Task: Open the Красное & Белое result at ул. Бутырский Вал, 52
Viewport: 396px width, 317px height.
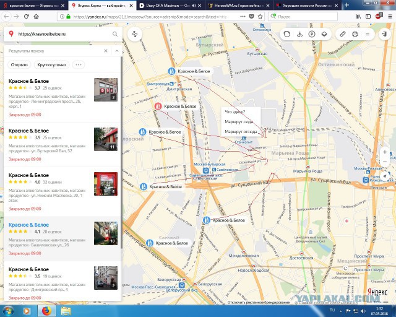Action: click(62, 145)
